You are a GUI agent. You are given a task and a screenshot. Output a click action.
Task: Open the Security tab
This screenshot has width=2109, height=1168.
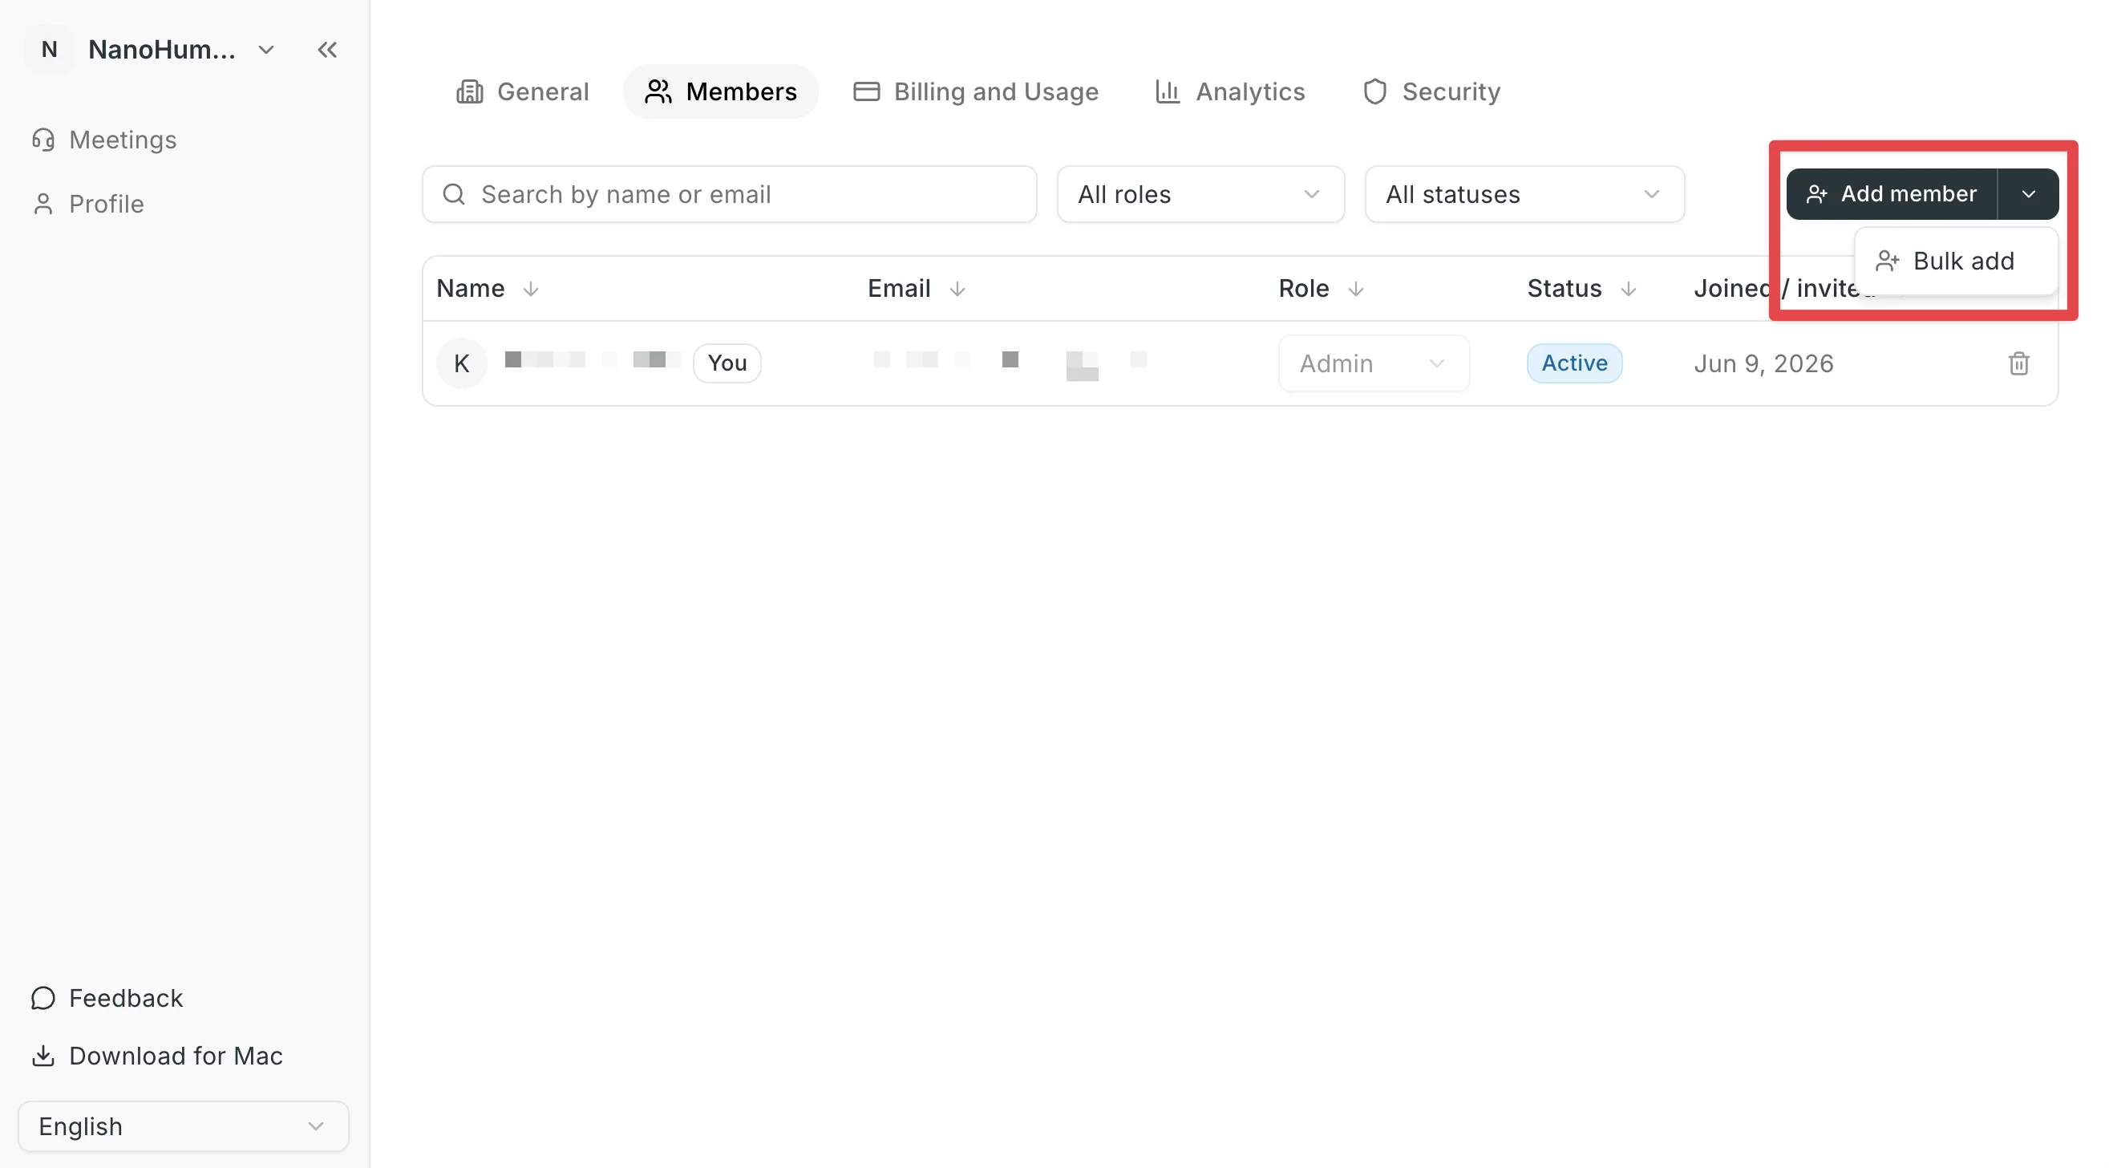(1432, 91)
